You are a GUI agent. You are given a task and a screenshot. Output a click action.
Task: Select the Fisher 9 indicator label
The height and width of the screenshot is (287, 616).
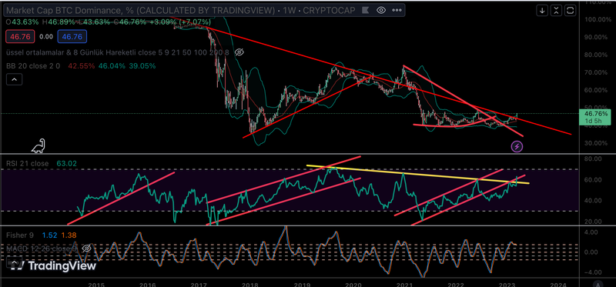point(20,235)
